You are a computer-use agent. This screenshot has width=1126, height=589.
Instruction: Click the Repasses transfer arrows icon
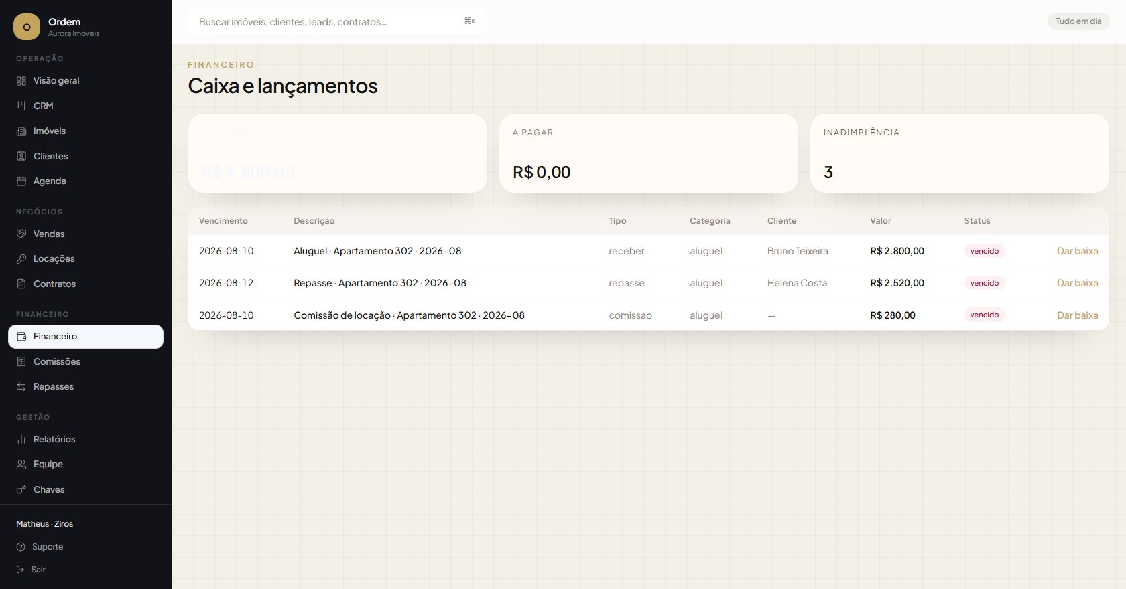21,387
